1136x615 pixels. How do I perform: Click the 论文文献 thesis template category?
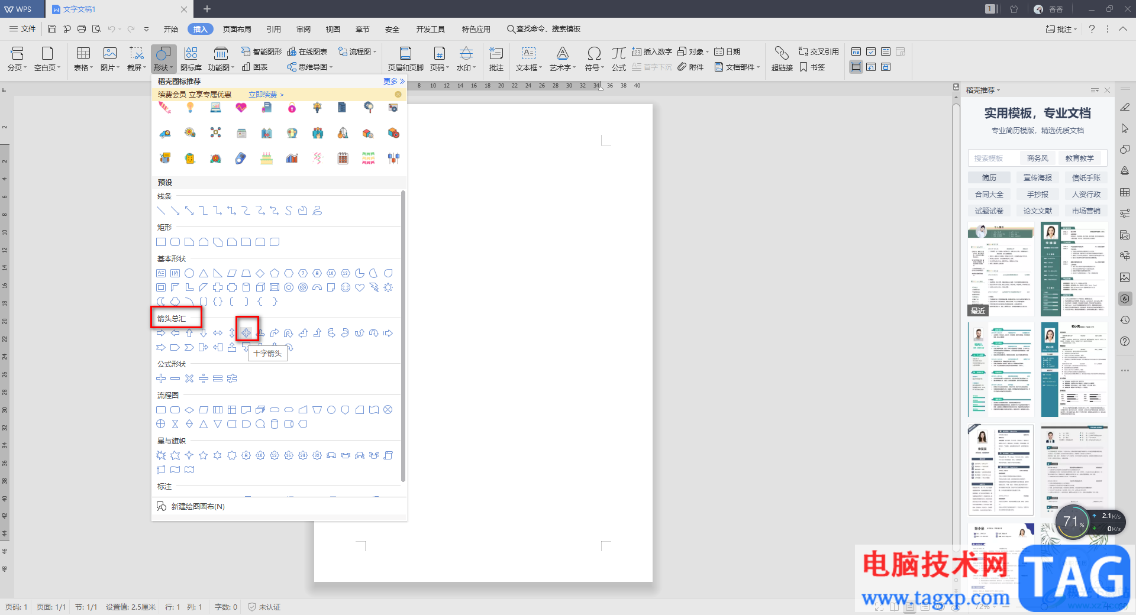(x=1038, y=211)
